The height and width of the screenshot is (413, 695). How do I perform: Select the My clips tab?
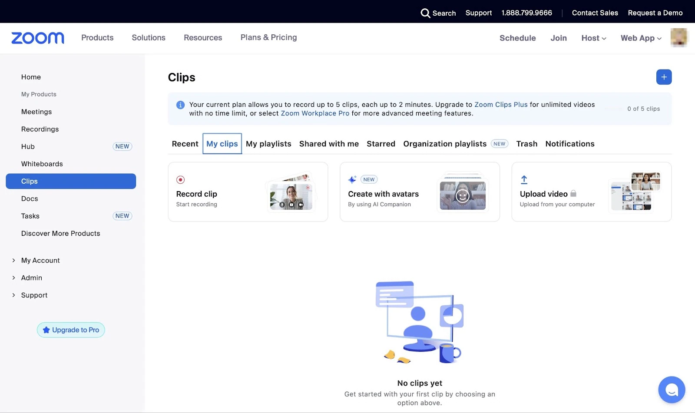click(x=222, y=144)
